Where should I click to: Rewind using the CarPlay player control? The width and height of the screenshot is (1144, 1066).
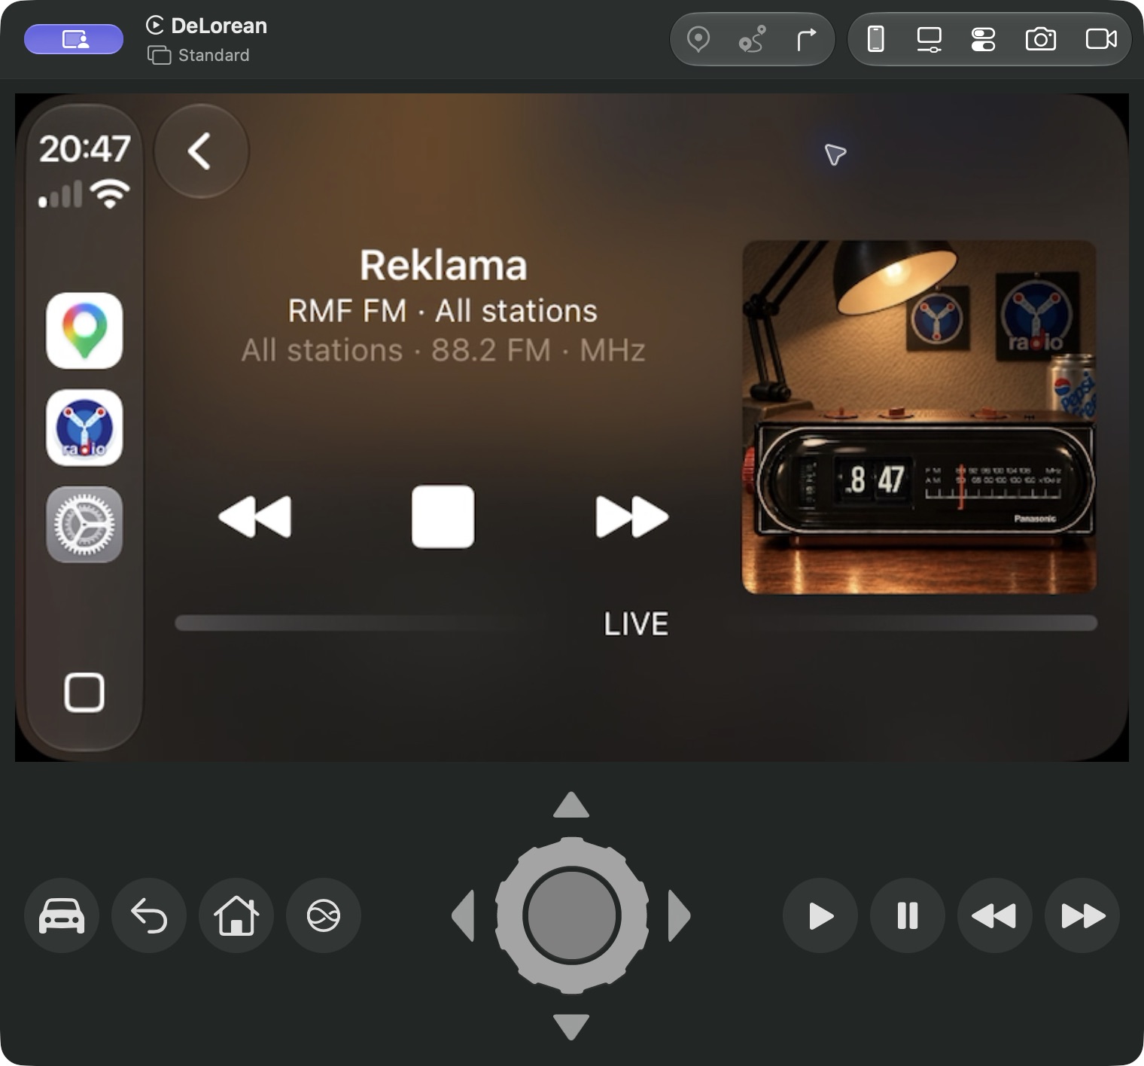pos(254,516)
